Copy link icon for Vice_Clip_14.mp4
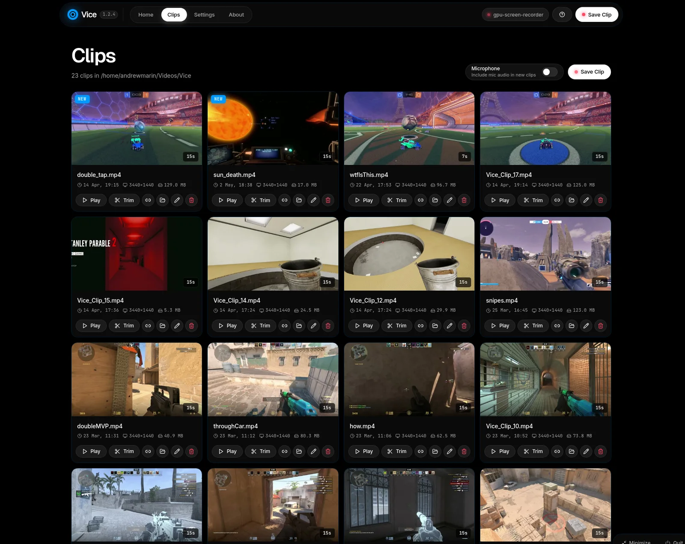The image size is (685, 544). pyautogui.click(x=284, y=326)
